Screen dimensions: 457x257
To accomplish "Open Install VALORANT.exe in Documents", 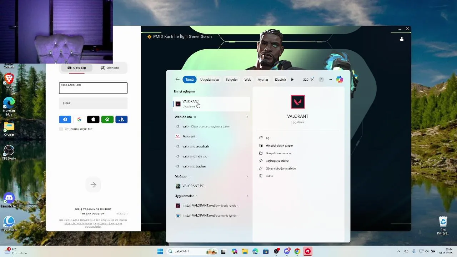I will (211, 216).
